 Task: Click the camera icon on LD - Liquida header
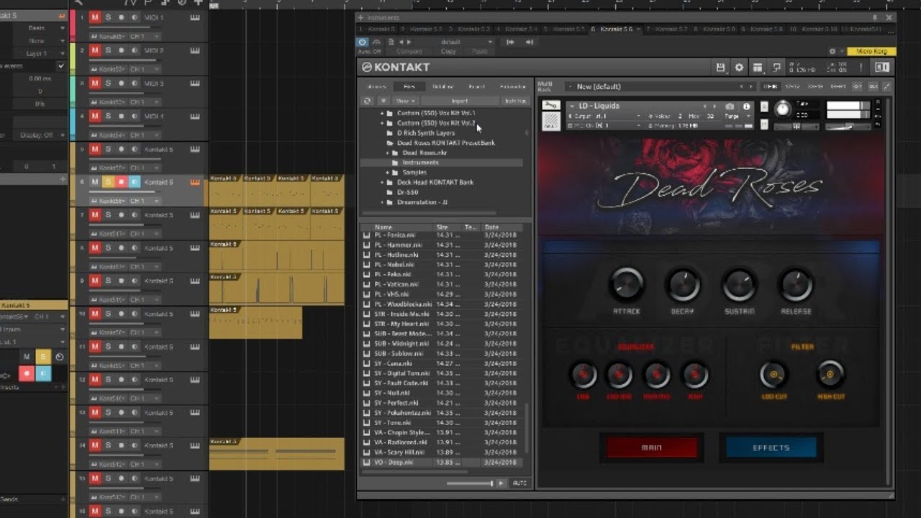point(731,106)
